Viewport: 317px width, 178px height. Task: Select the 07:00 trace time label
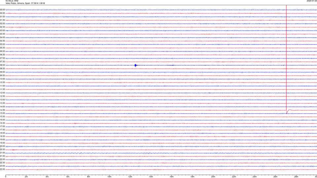pyautogui.click(x=2, y=58)
